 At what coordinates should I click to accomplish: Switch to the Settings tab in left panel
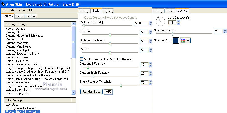coord(8,16)
